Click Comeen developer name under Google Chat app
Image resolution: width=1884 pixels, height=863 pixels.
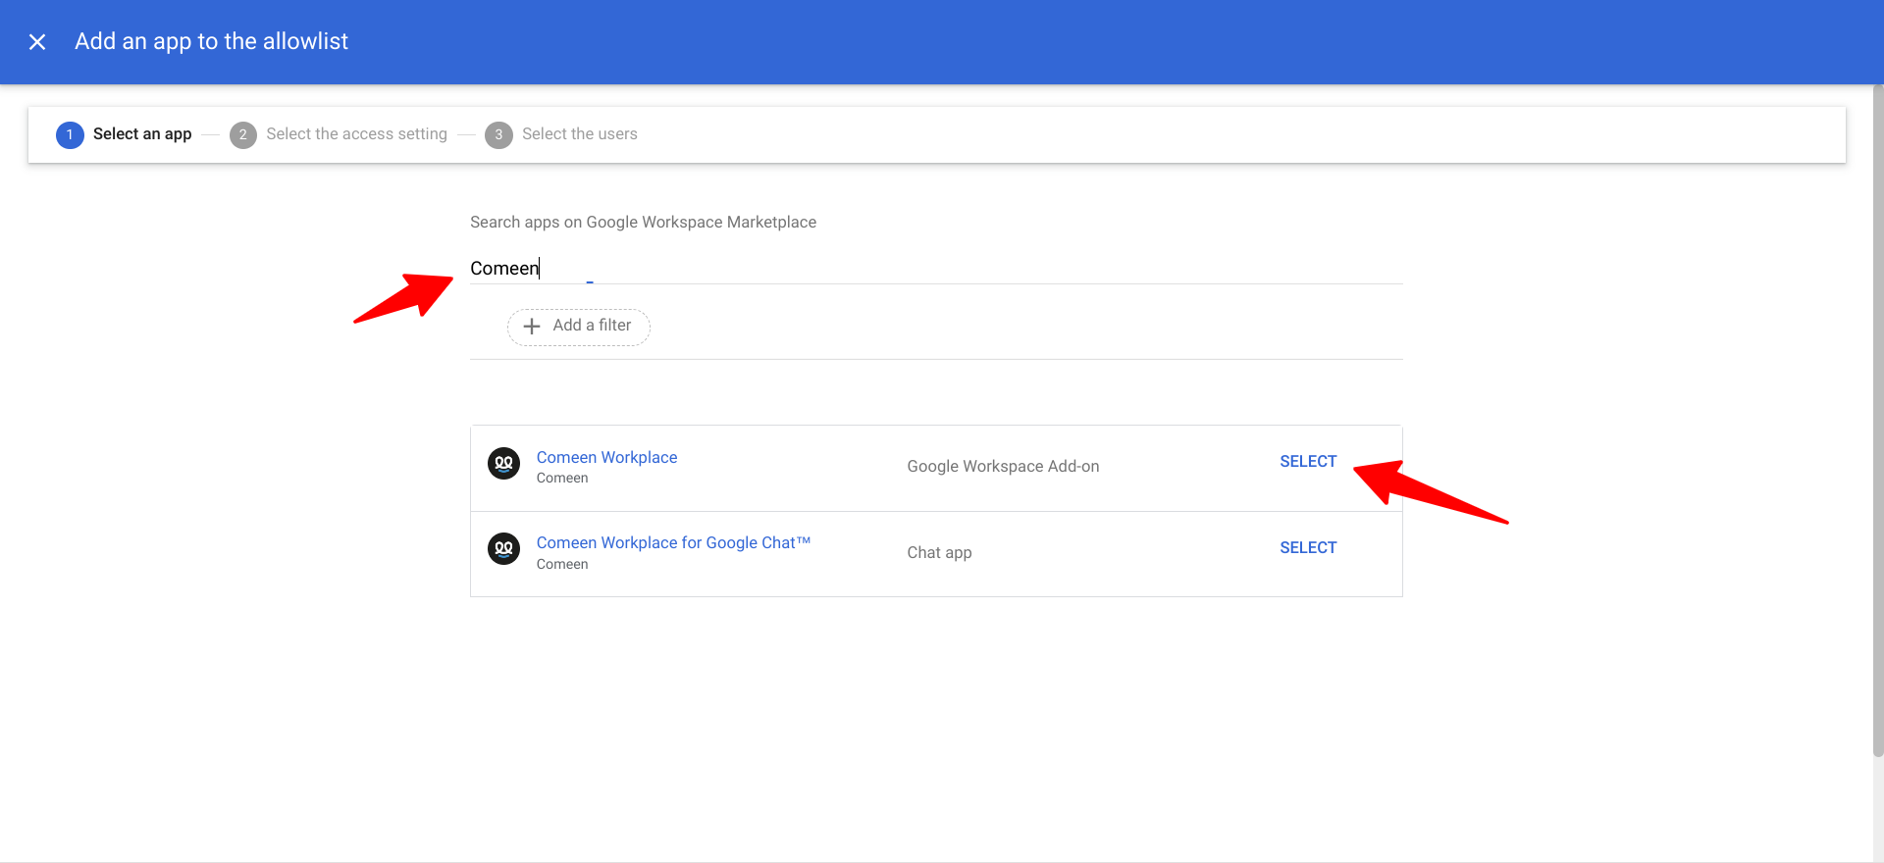tap(562, 565)
